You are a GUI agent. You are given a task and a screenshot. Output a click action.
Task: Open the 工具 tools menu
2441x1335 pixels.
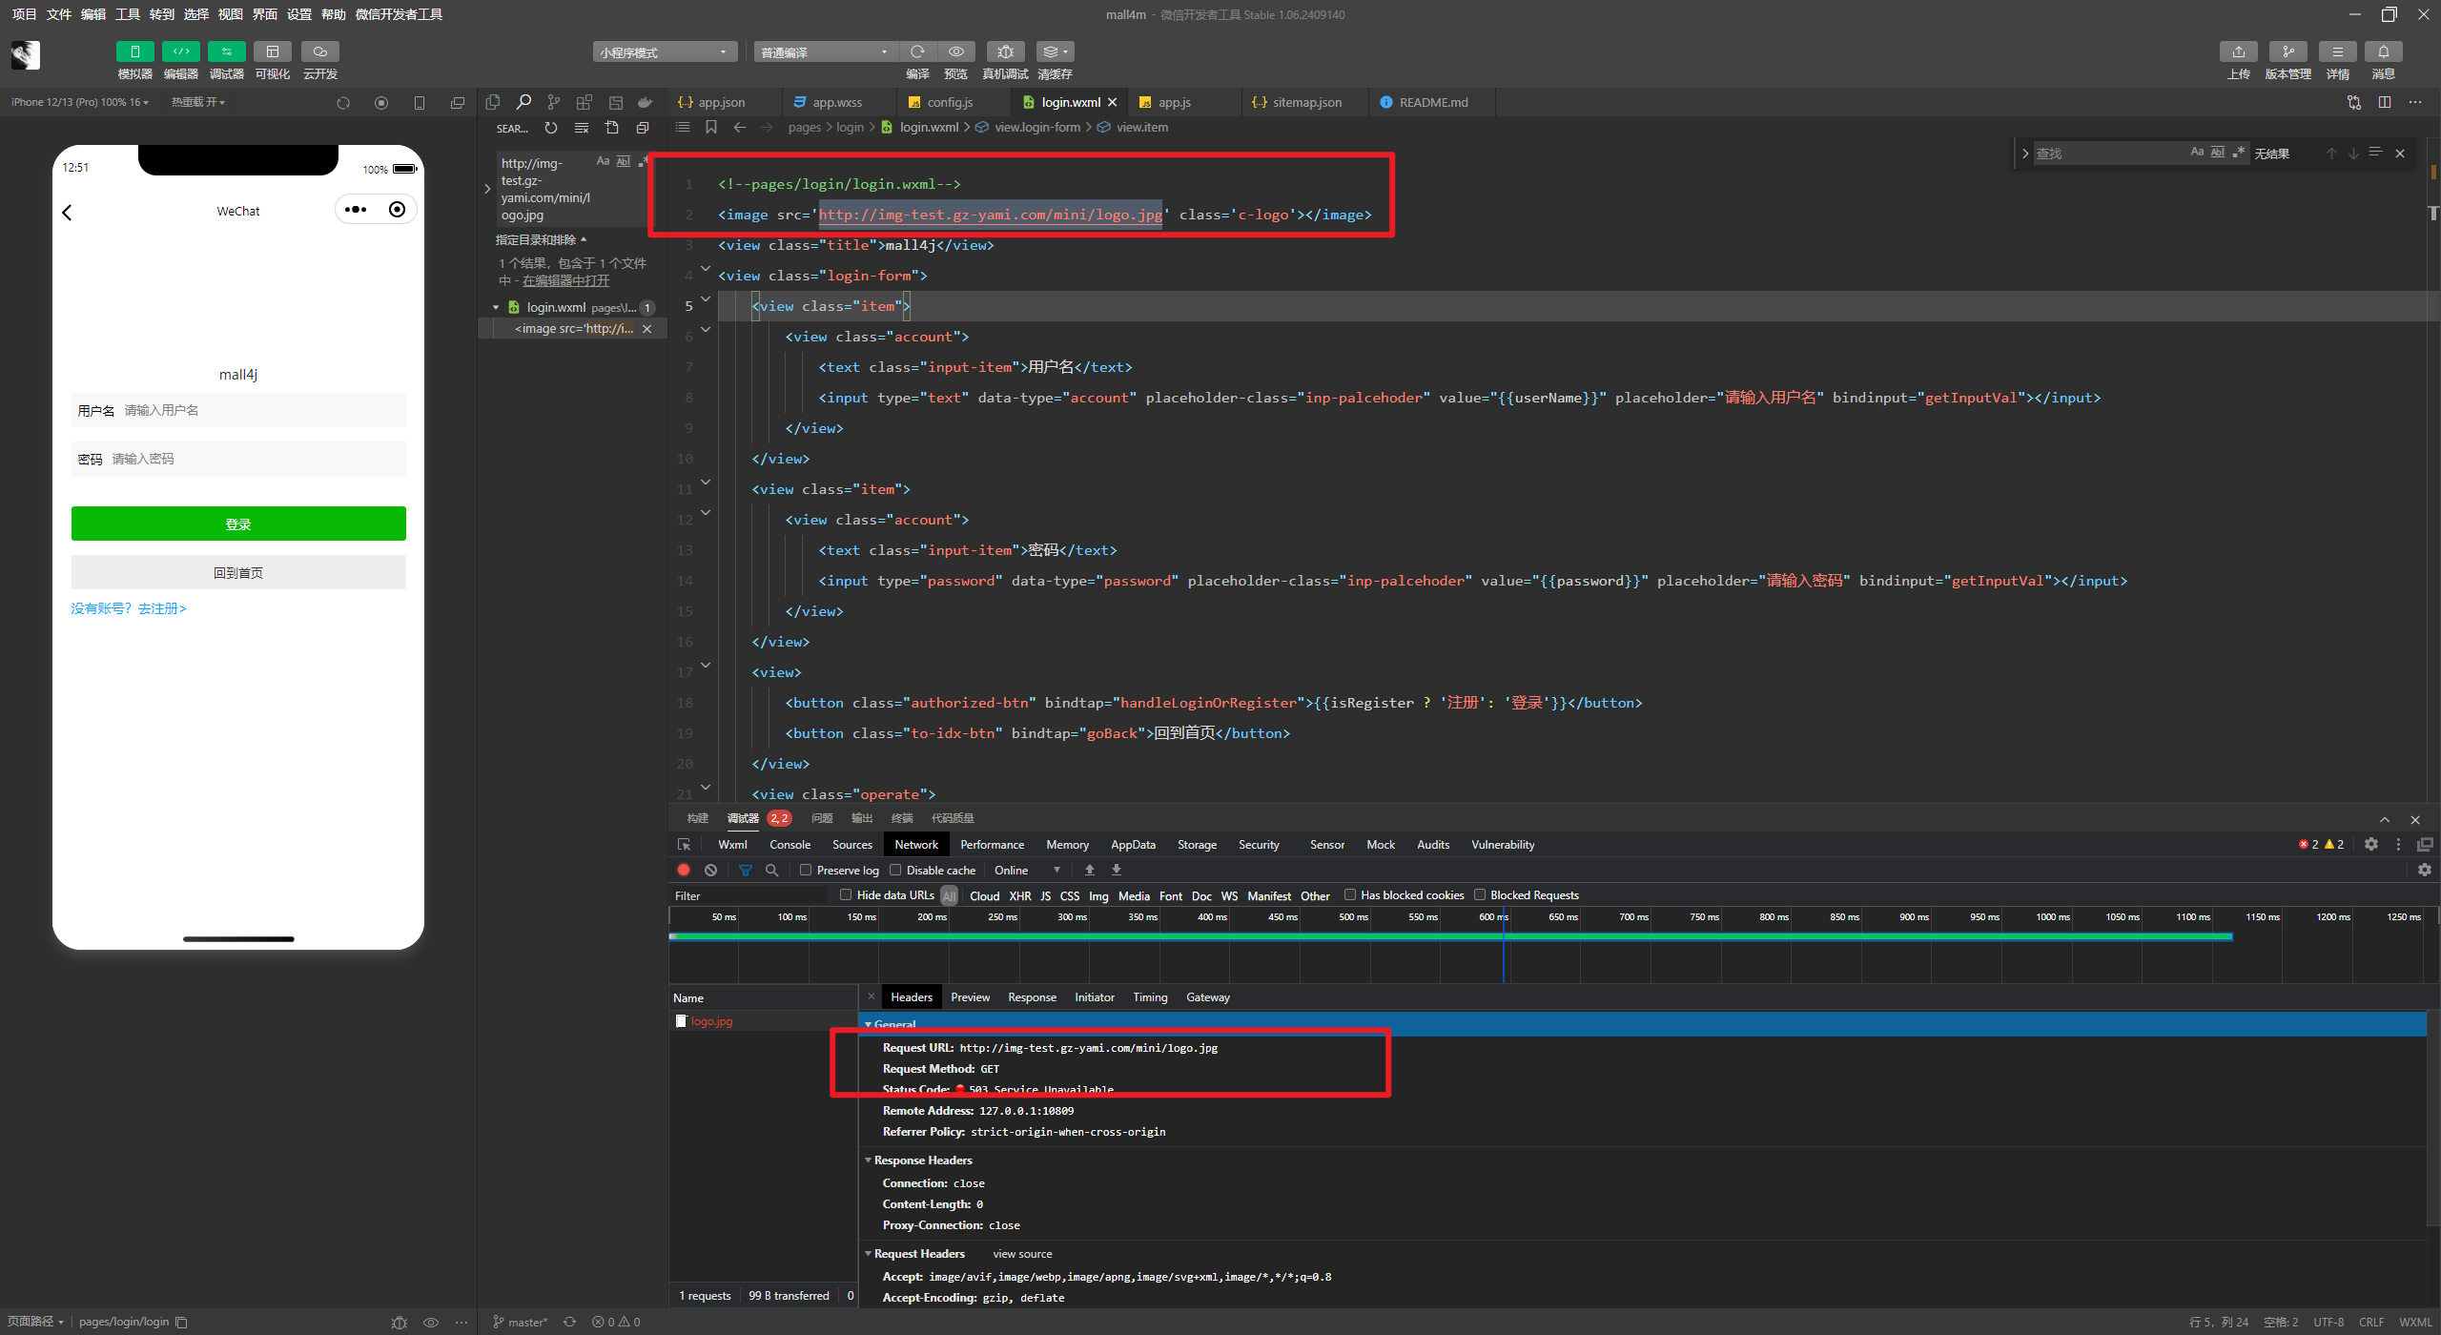coord(128,14)
